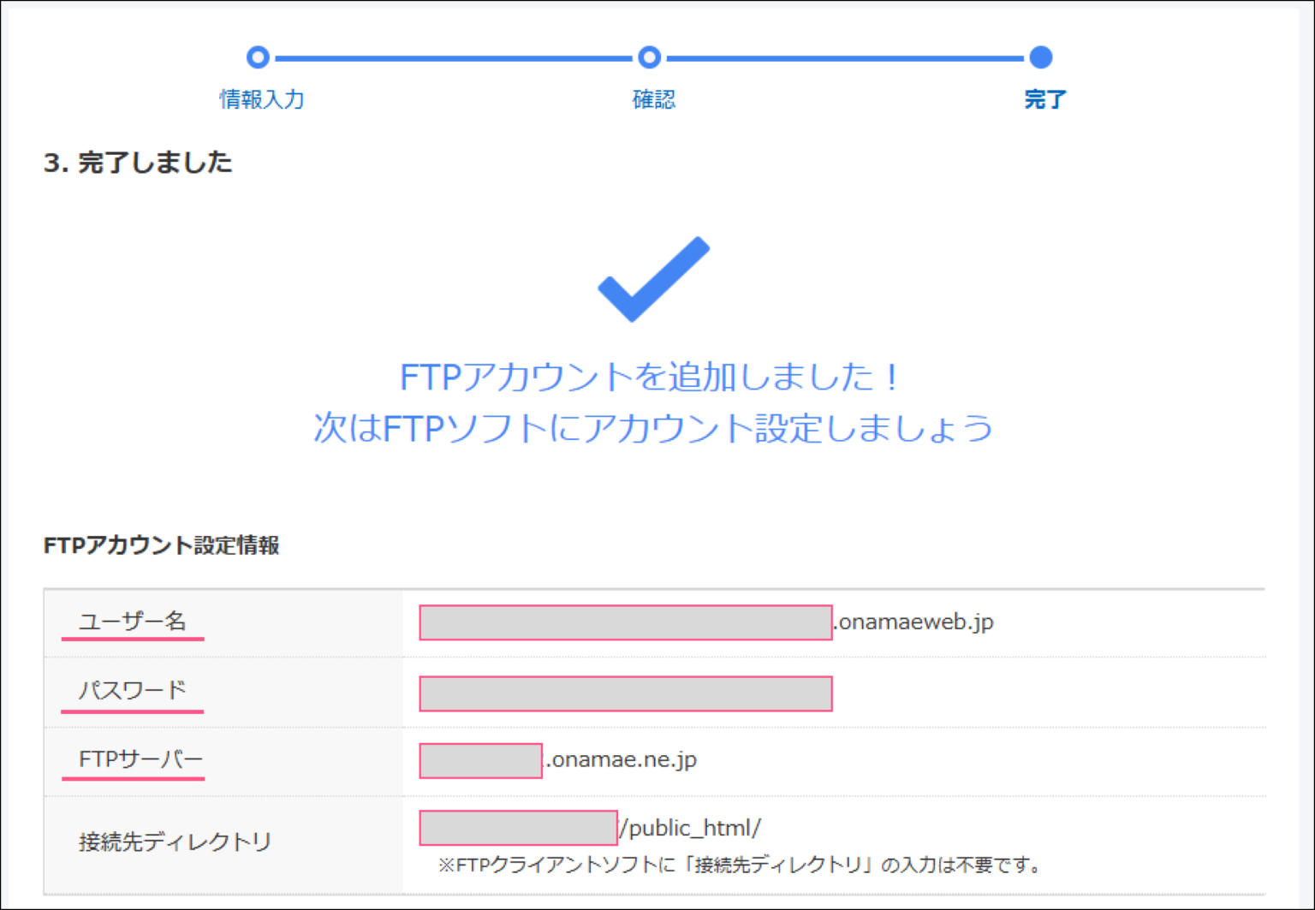This screenshot has height=910, width=1315.
Task: Select the 情報入力 step circle
Action: [x=258, y=57]
